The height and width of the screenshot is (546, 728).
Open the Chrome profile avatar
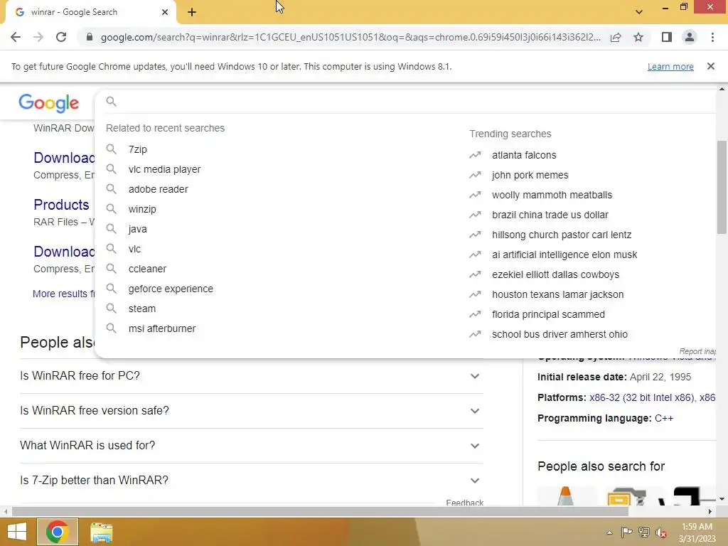690,37
